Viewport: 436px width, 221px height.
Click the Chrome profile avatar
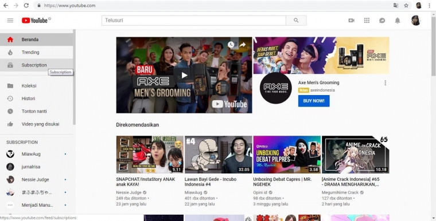tap(419, 5)
